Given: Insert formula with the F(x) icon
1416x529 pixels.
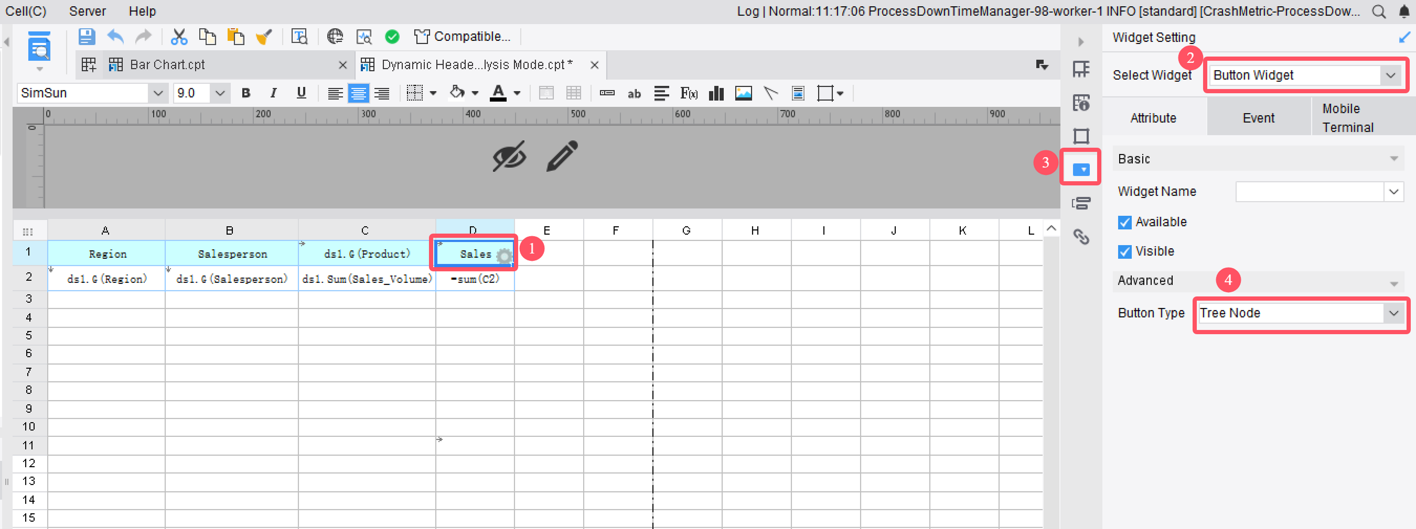Looking at the screenshot, I should pyautogui.click(x=689, y=93).
